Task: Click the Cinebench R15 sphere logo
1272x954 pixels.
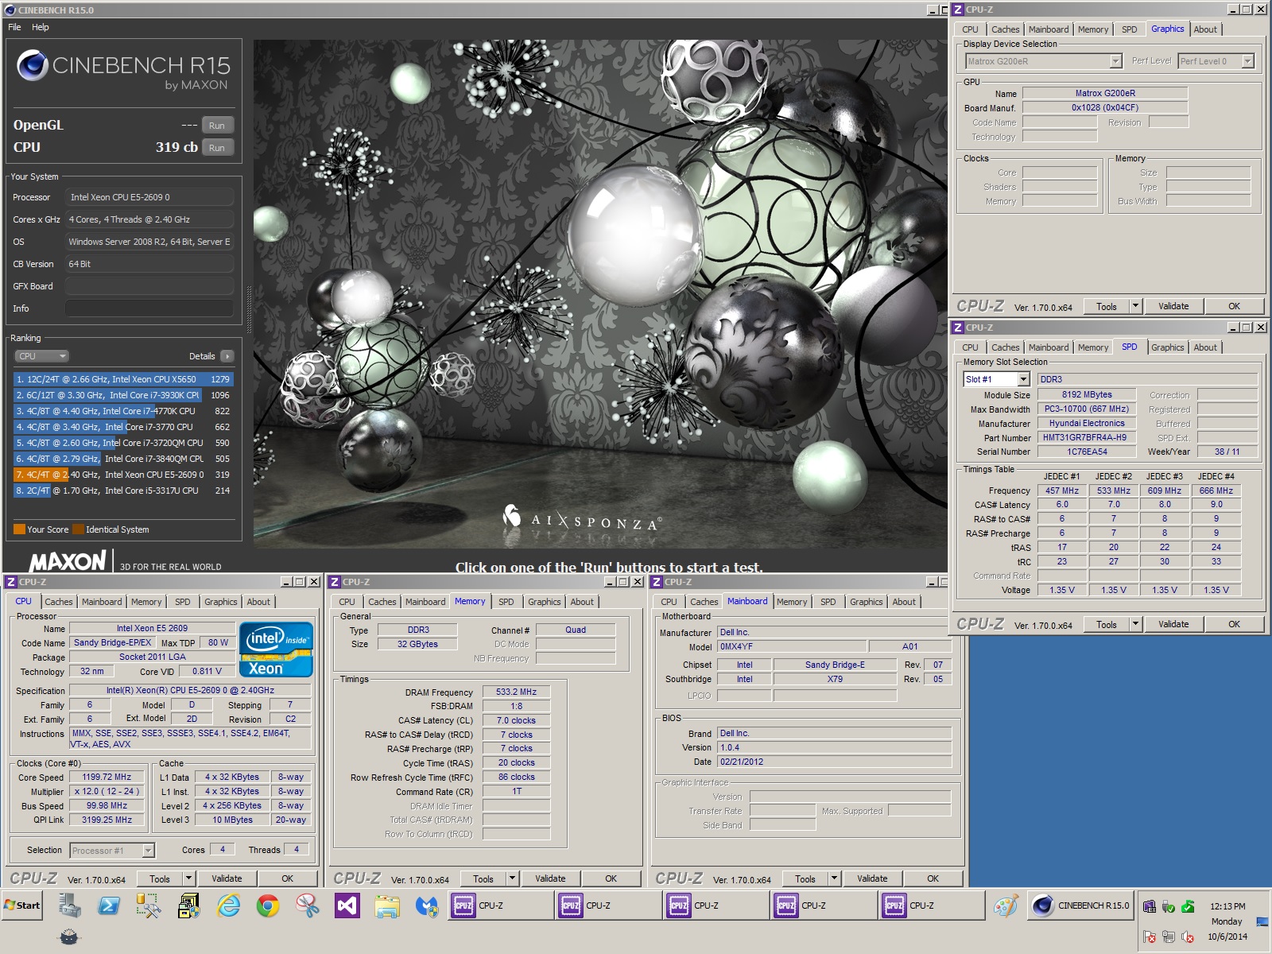Action: click(x=33, y=65)
